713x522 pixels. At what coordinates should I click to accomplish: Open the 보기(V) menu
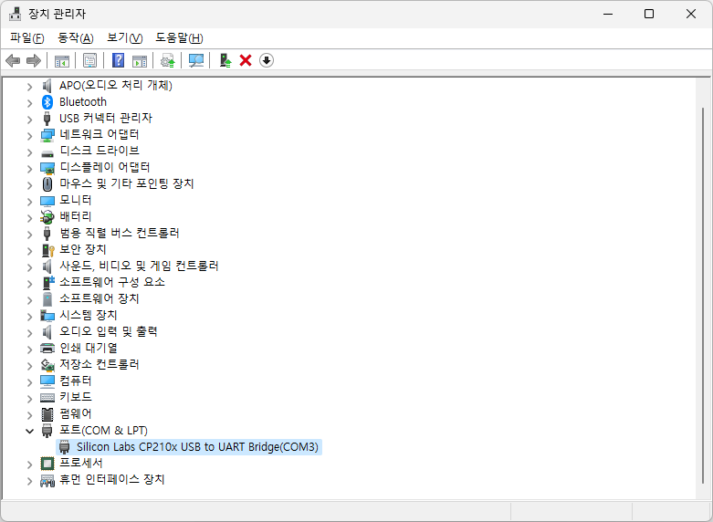pyautogui.click(x=124, y=37)
